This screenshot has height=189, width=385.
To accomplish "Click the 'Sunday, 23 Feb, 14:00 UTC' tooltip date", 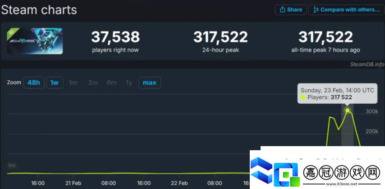I will tap(337, 90).
